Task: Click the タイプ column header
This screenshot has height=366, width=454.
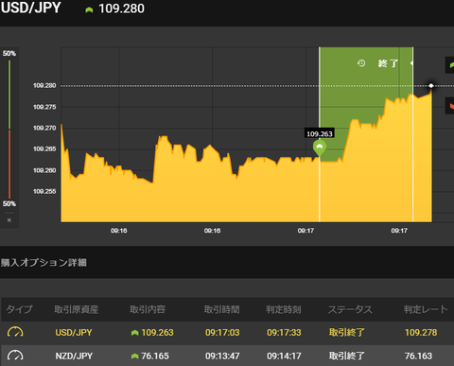Action: click(x=19, y=309)
